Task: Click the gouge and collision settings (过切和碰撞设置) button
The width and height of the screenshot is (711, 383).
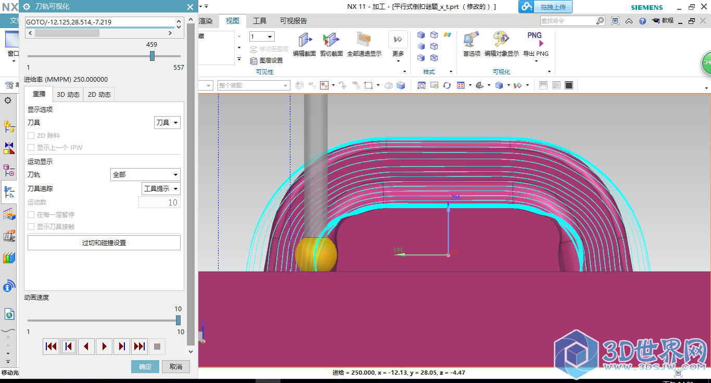Action: (104, 243)
